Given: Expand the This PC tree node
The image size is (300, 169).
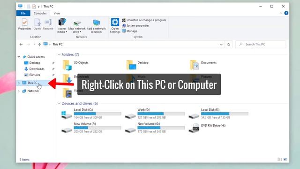Looking at the screenshot, I should point(19,83).
